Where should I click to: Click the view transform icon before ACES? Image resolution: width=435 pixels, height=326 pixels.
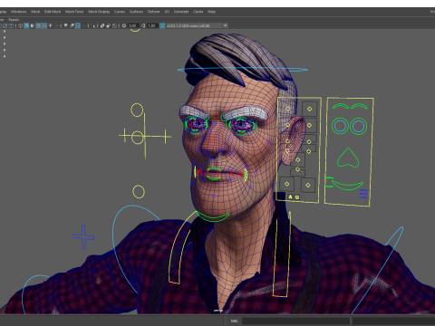(162, 25)
